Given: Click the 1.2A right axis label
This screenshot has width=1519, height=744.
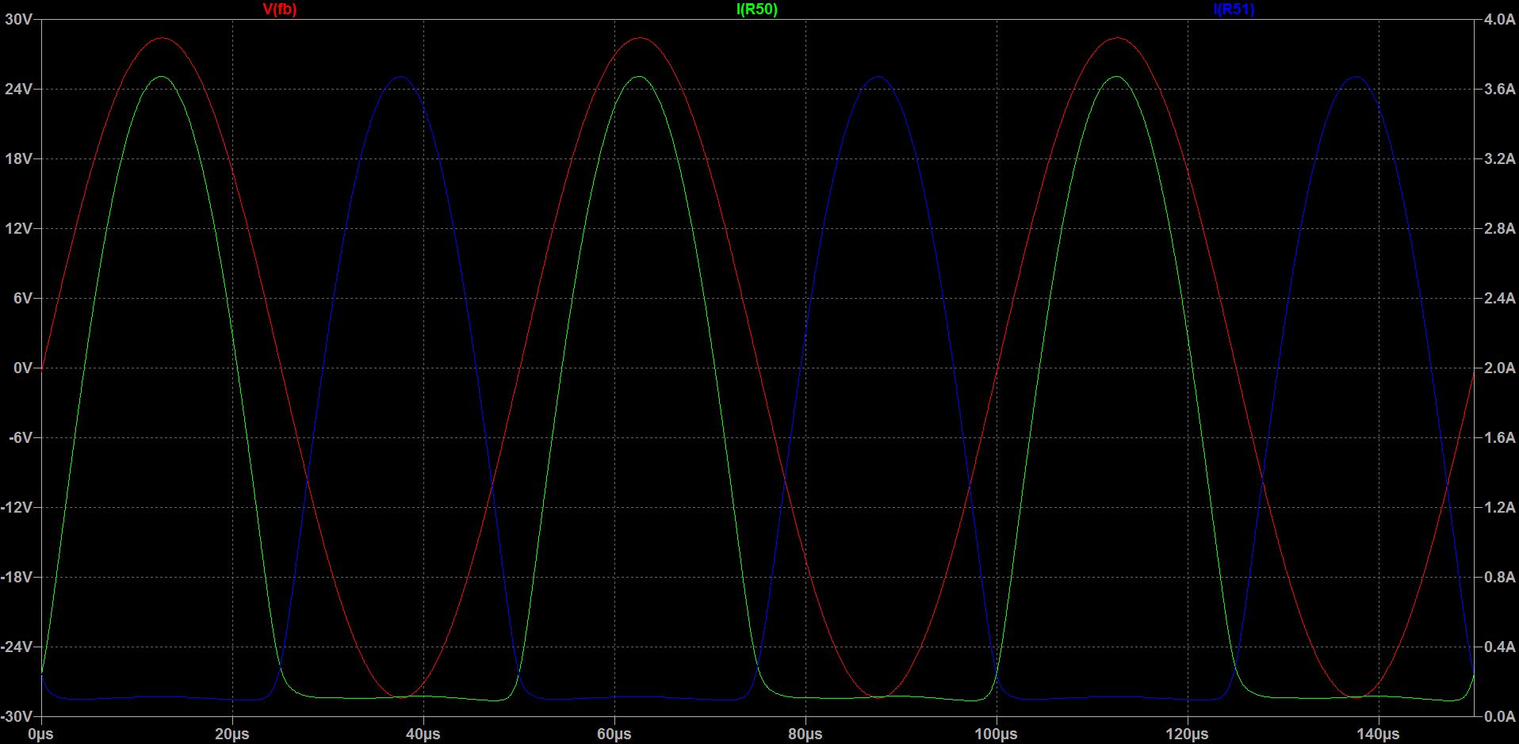Looking at the screenshot, I should click(1499, 507).
